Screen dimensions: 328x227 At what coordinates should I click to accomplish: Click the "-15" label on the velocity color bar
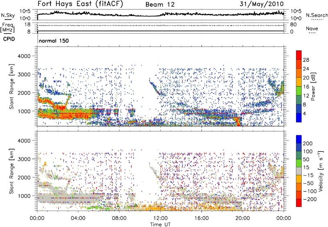(x=308, y=175)
